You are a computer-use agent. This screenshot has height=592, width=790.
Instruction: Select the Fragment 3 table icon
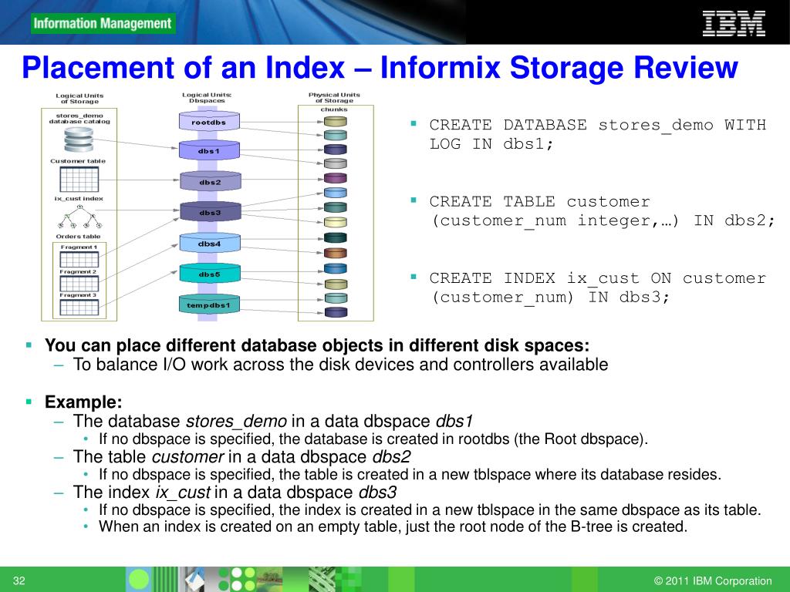[79, 307]
